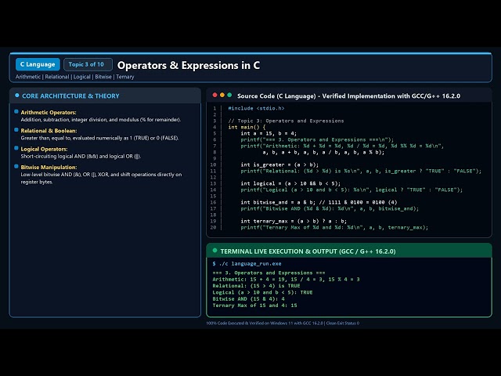This screenshot has height=376, width=501.
Task: Click the printf Logical code line
Action: [x=351, y=190]
